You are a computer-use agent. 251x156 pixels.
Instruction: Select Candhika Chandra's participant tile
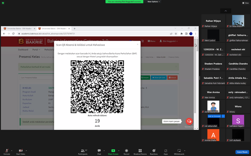pos(238,64)
